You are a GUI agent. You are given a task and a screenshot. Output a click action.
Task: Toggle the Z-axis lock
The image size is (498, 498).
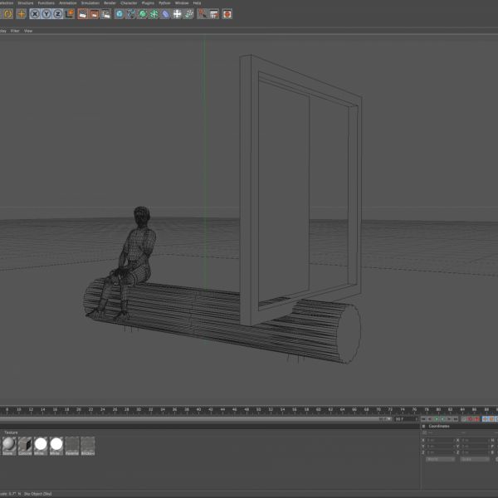click(x=57, y=14)
